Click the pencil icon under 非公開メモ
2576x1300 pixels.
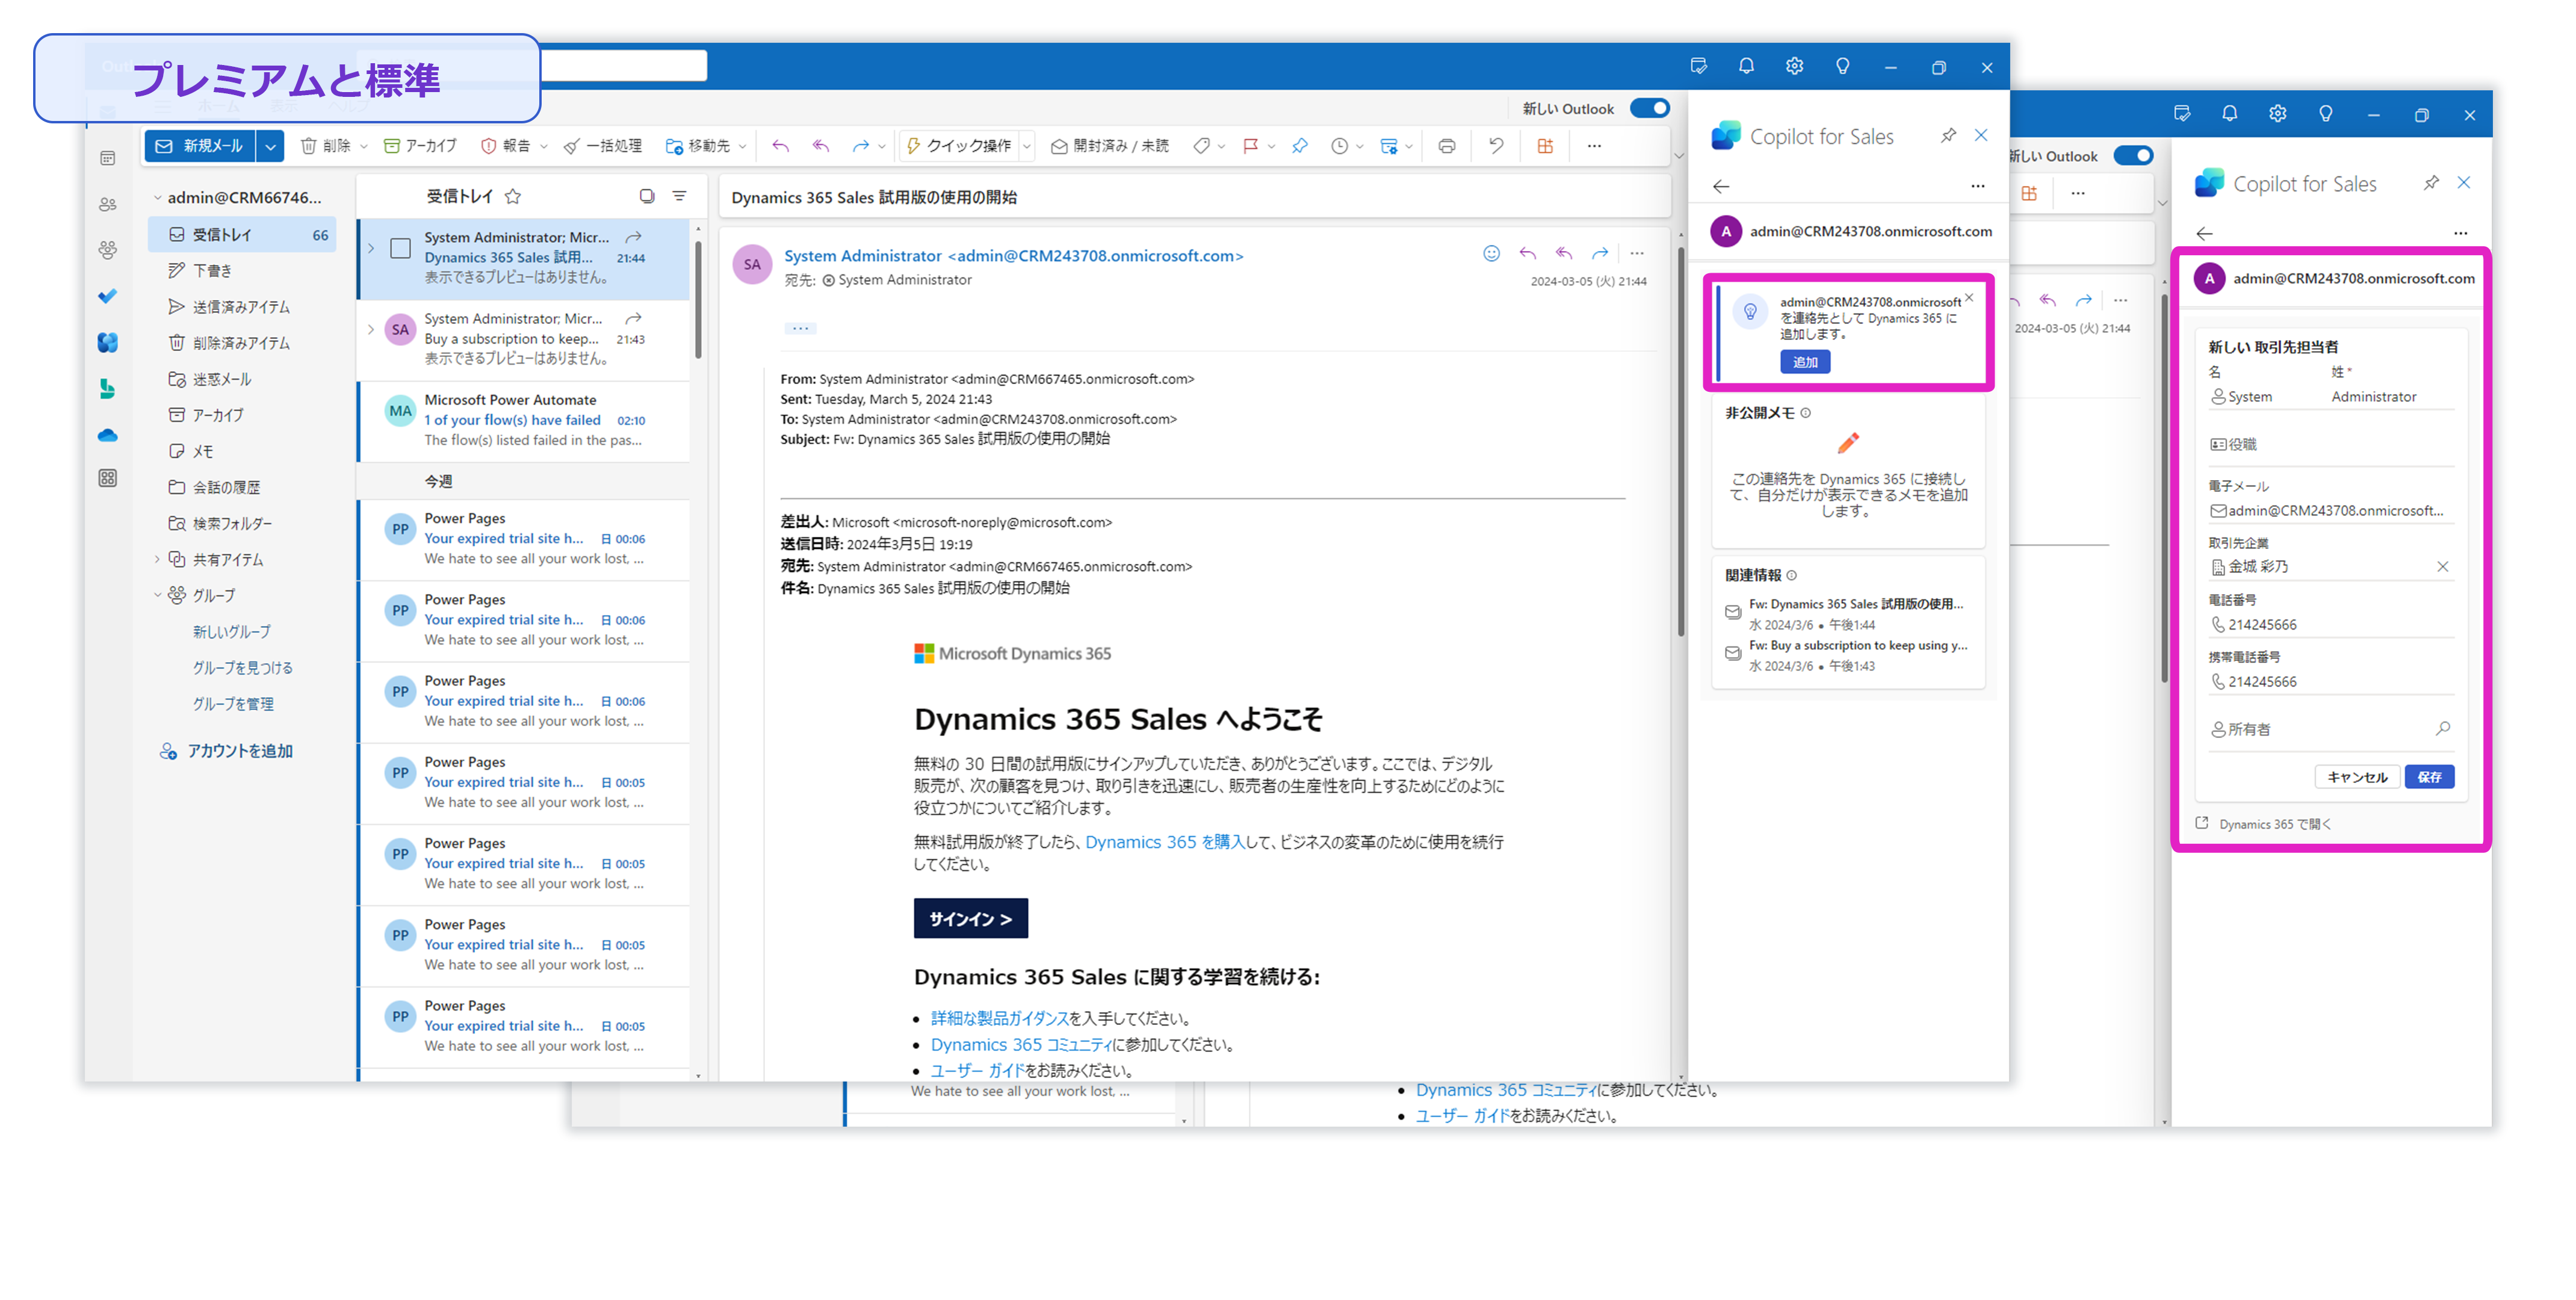[1848, 443]
